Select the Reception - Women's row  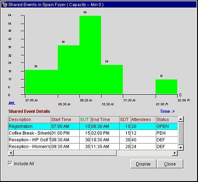pos(93,146)
